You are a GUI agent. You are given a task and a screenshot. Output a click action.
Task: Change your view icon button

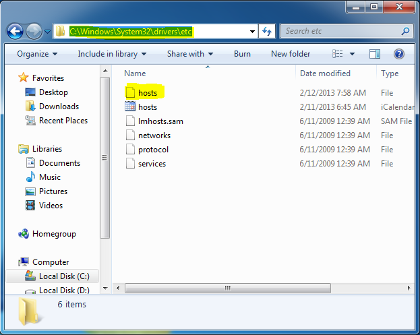coord(338,54)
